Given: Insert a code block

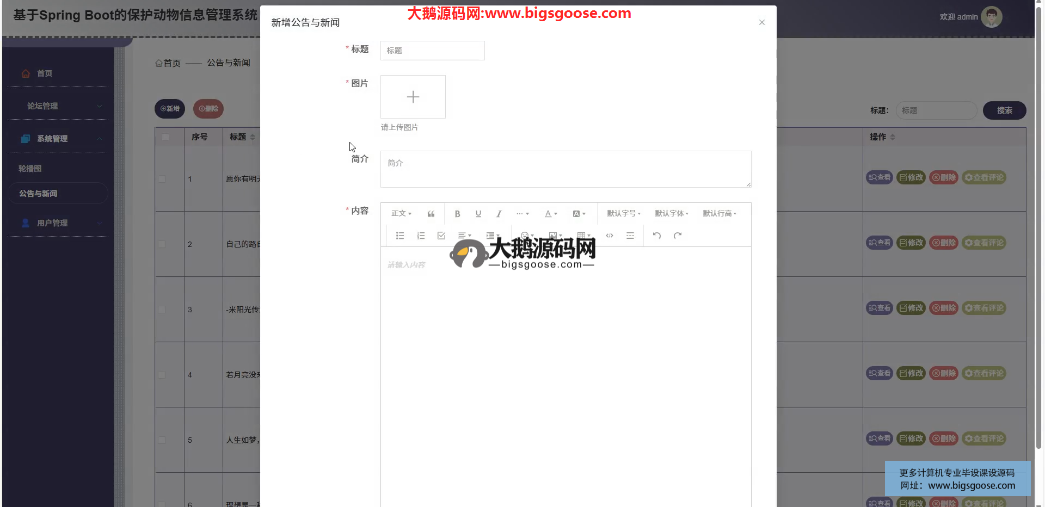Looking at the screenshot, I should (x=610, y=236).
